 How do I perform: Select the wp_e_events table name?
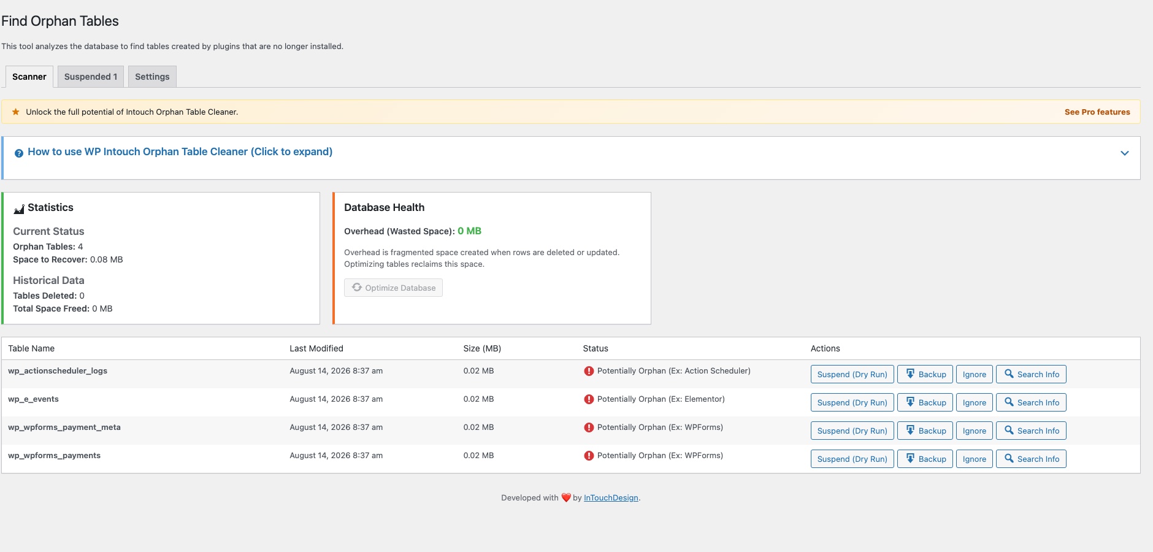coord(33,399)
